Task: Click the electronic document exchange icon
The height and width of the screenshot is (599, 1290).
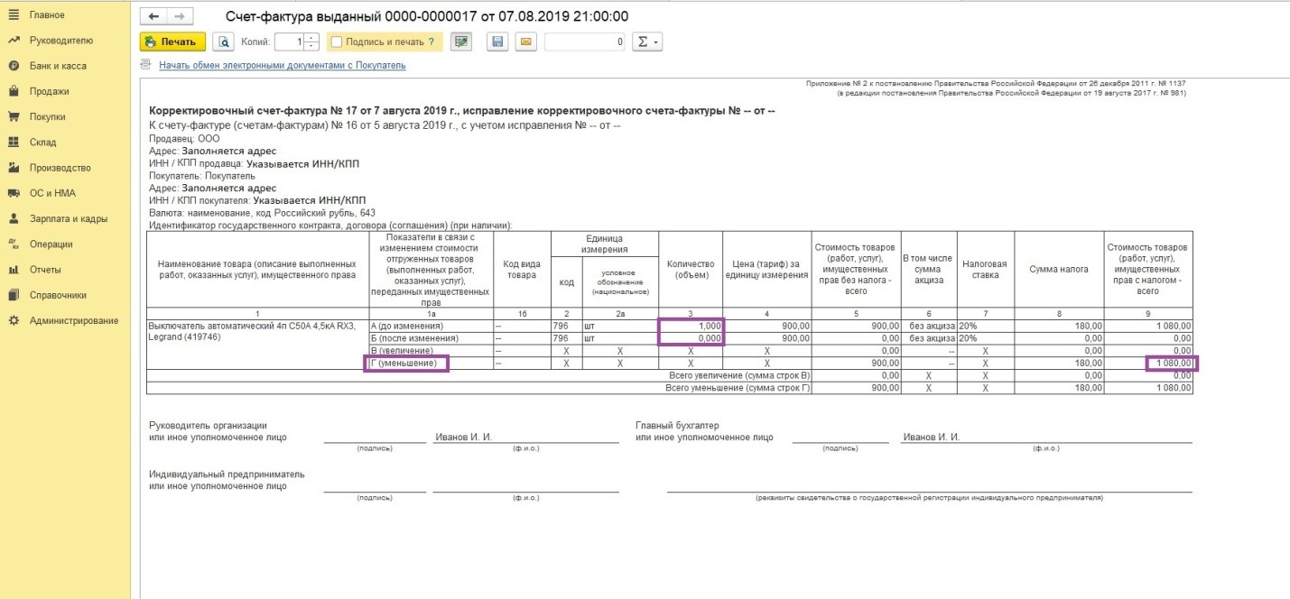Action: point(146,65)
